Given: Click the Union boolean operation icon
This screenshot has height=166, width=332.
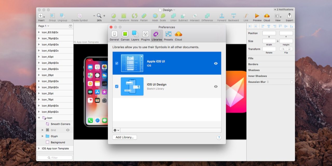Looking at the screenshot, I should point(173,16).
